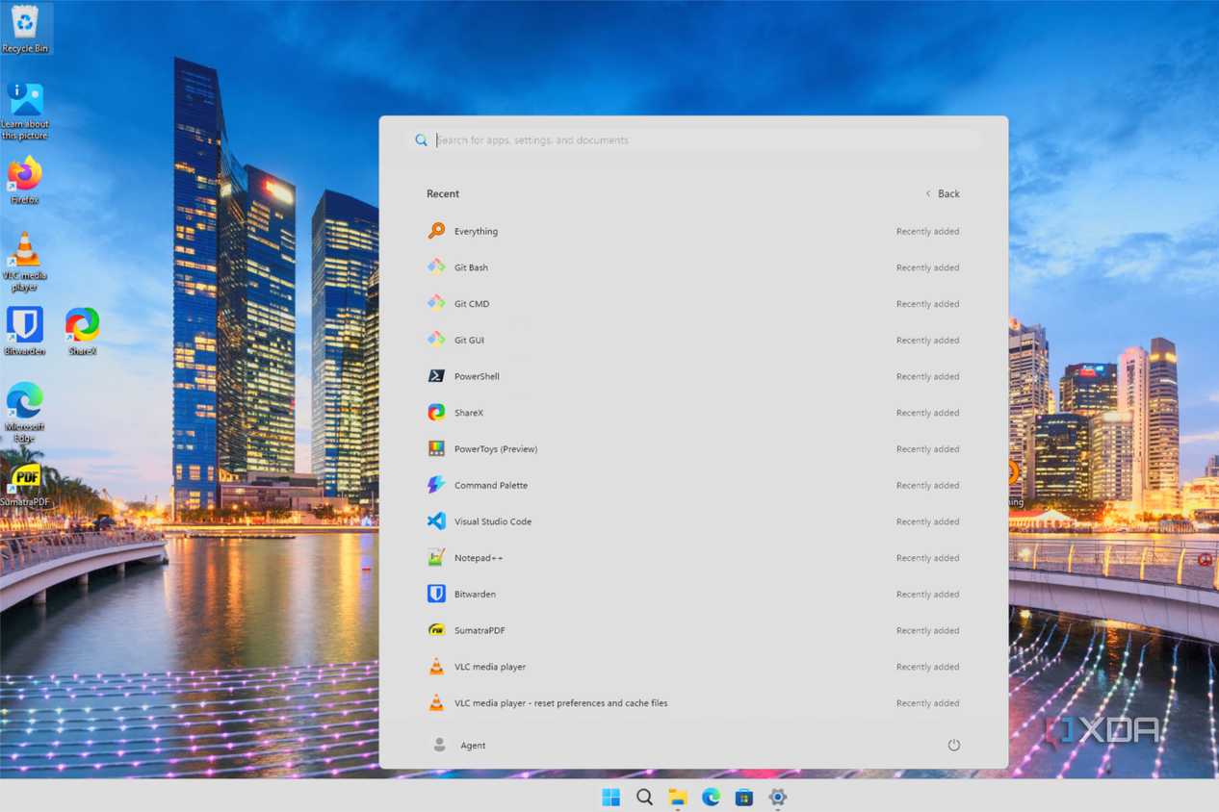Viewport: 1219px width, 812px height.
Task: Open the power options icon
Action: 953,745
